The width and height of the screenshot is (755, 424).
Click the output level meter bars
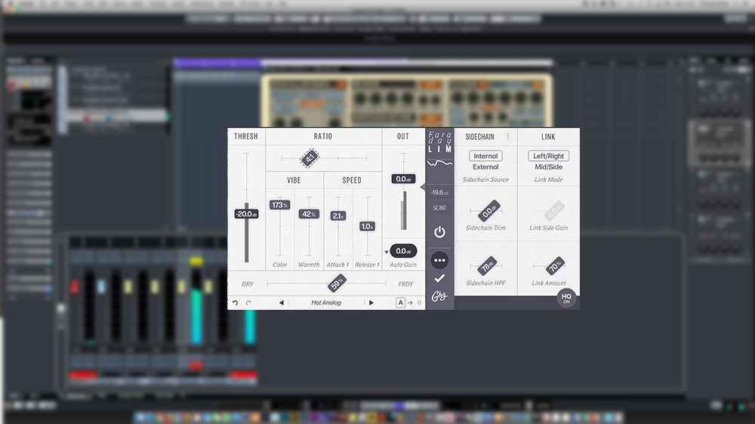coord(403,211)
